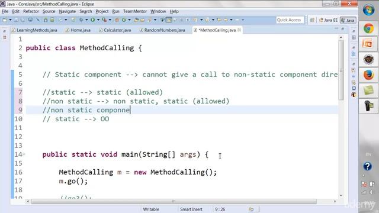Collapse the main method fold marker
379x213 pixels.
click(x=24, y=154)
